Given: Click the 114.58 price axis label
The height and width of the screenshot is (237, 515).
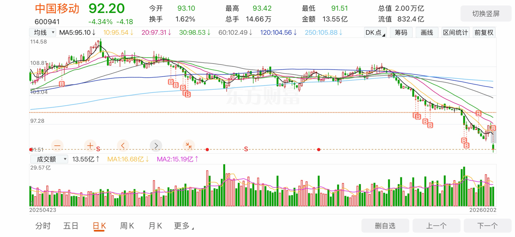Looking at the screenshot, I should (x=39, y=42).
